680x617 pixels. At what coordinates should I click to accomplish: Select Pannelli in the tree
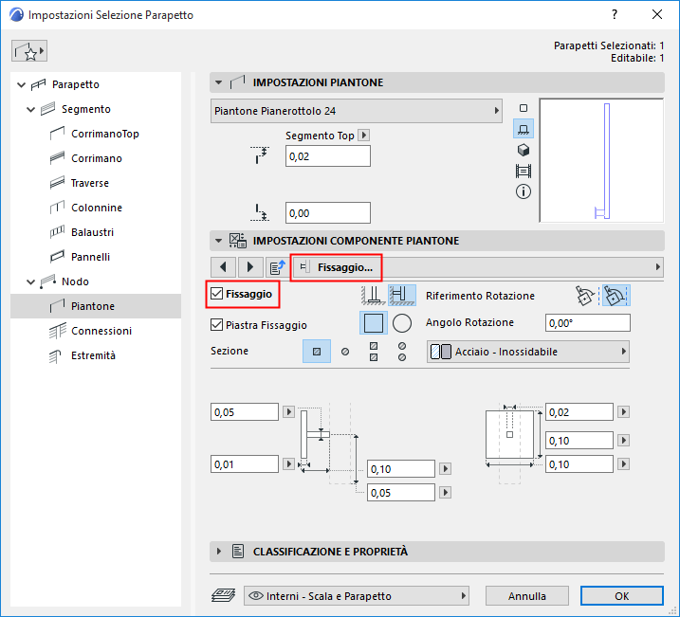click(x=90, y=257)
